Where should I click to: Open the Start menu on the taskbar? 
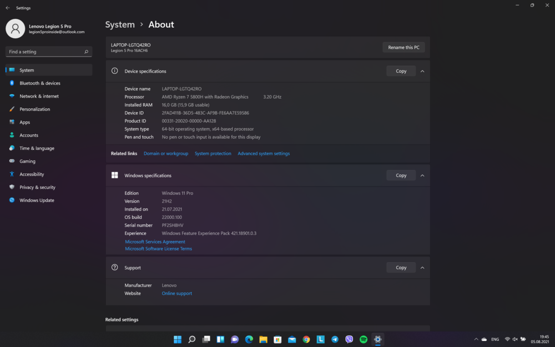(178, 340)
